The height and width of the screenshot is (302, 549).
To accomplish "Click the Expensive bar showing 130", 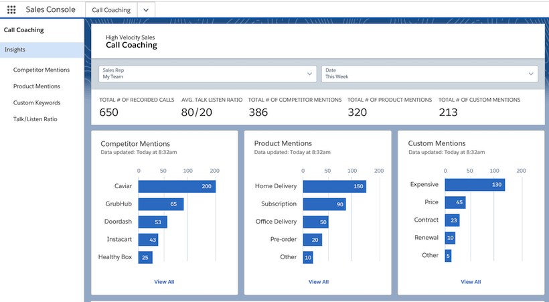I will (x=475, y=185).
